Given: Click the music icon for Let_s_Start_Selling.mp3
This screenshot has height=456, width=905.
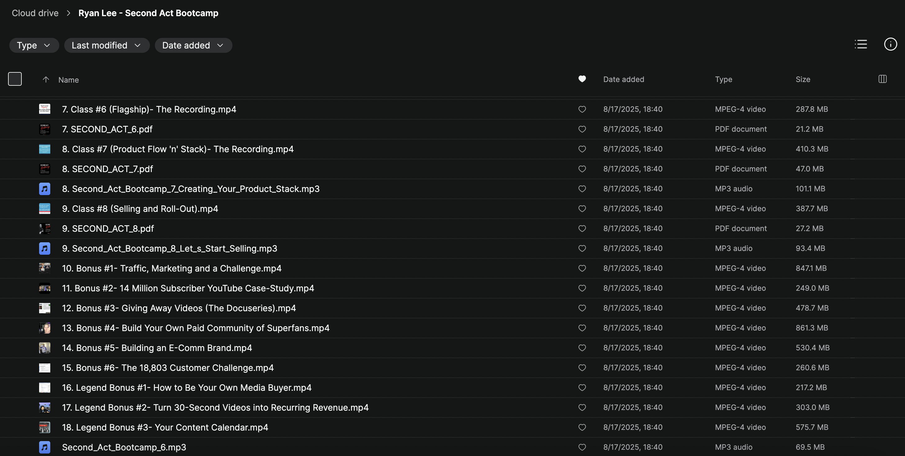Looking at the screenshot, I should (x=45, y=248).
